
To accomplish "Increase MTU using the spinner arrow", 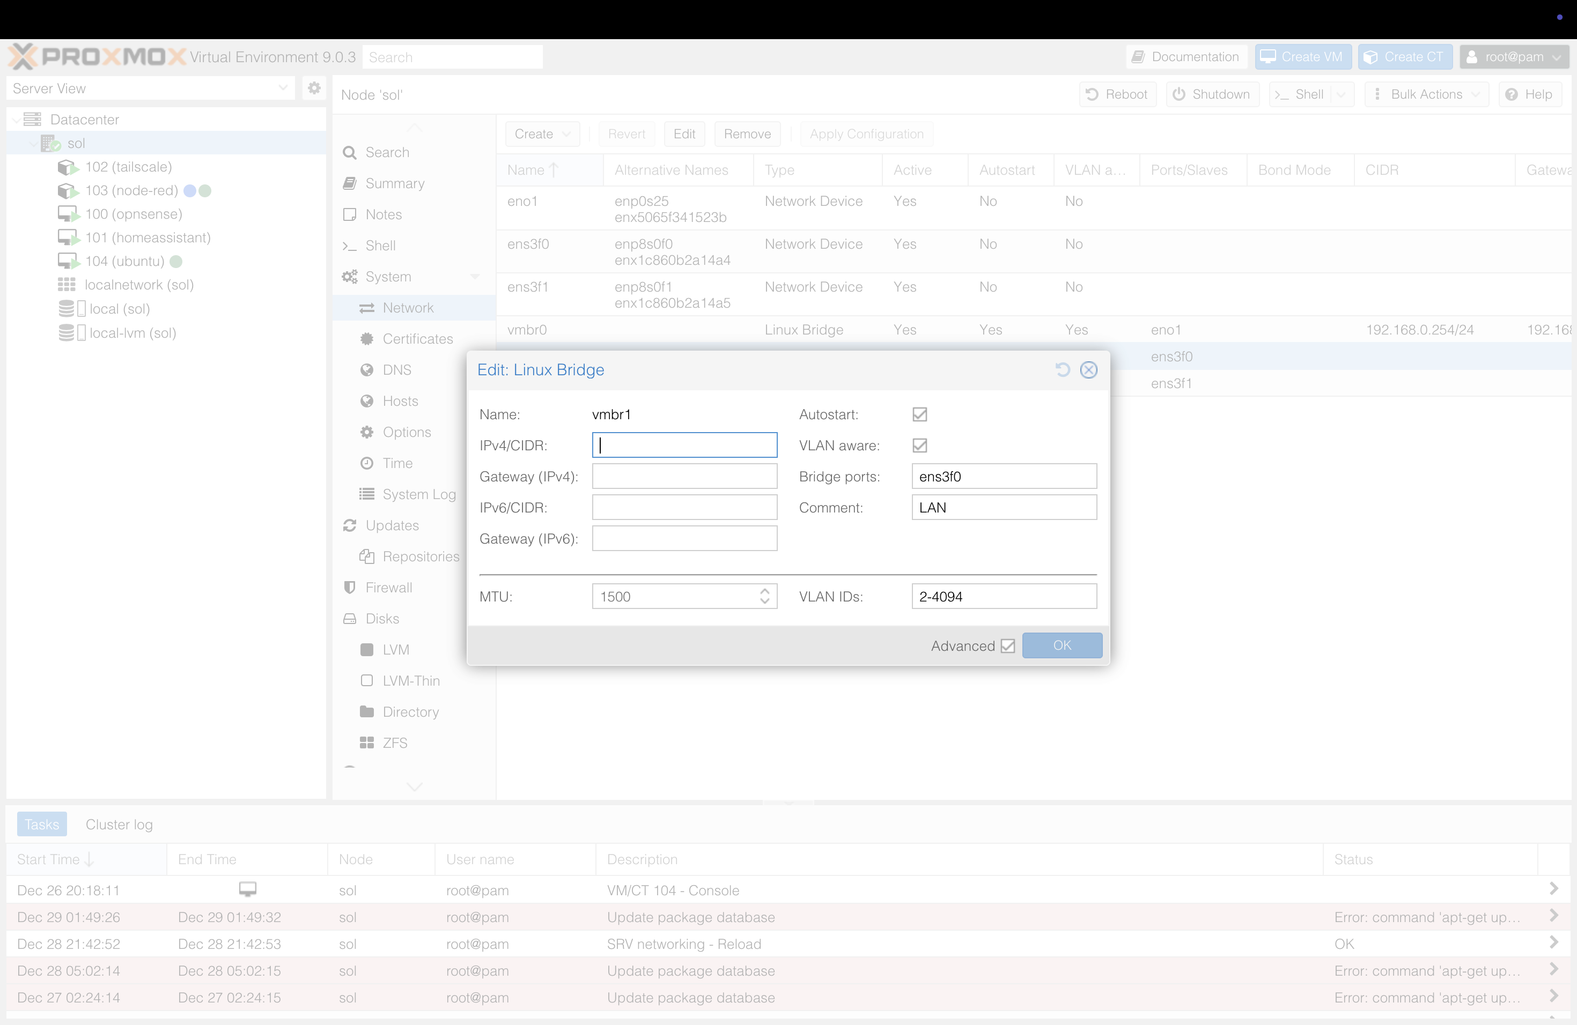I will click(x=765, y=591).
